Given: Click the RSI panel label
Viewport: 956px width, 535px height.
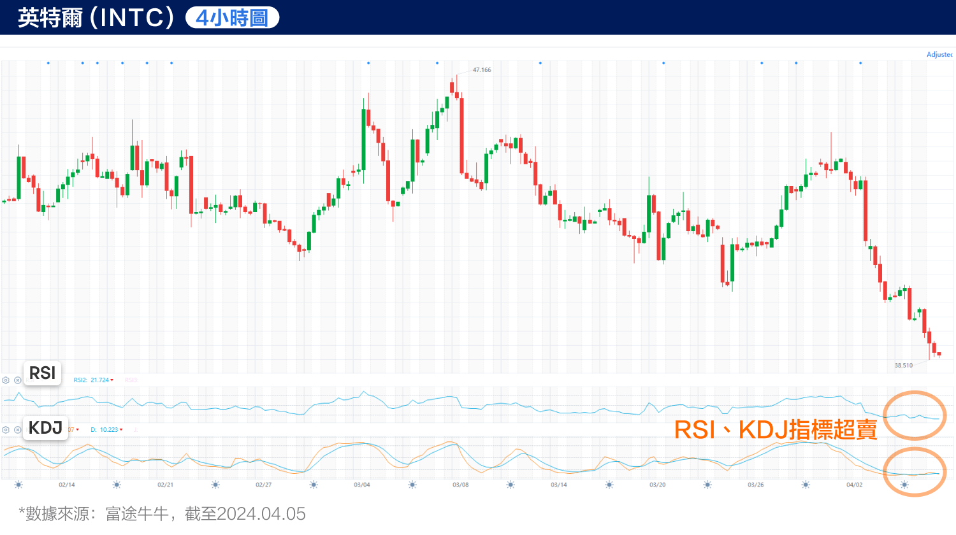Looking at the screenshot, I should click(43, 373).
